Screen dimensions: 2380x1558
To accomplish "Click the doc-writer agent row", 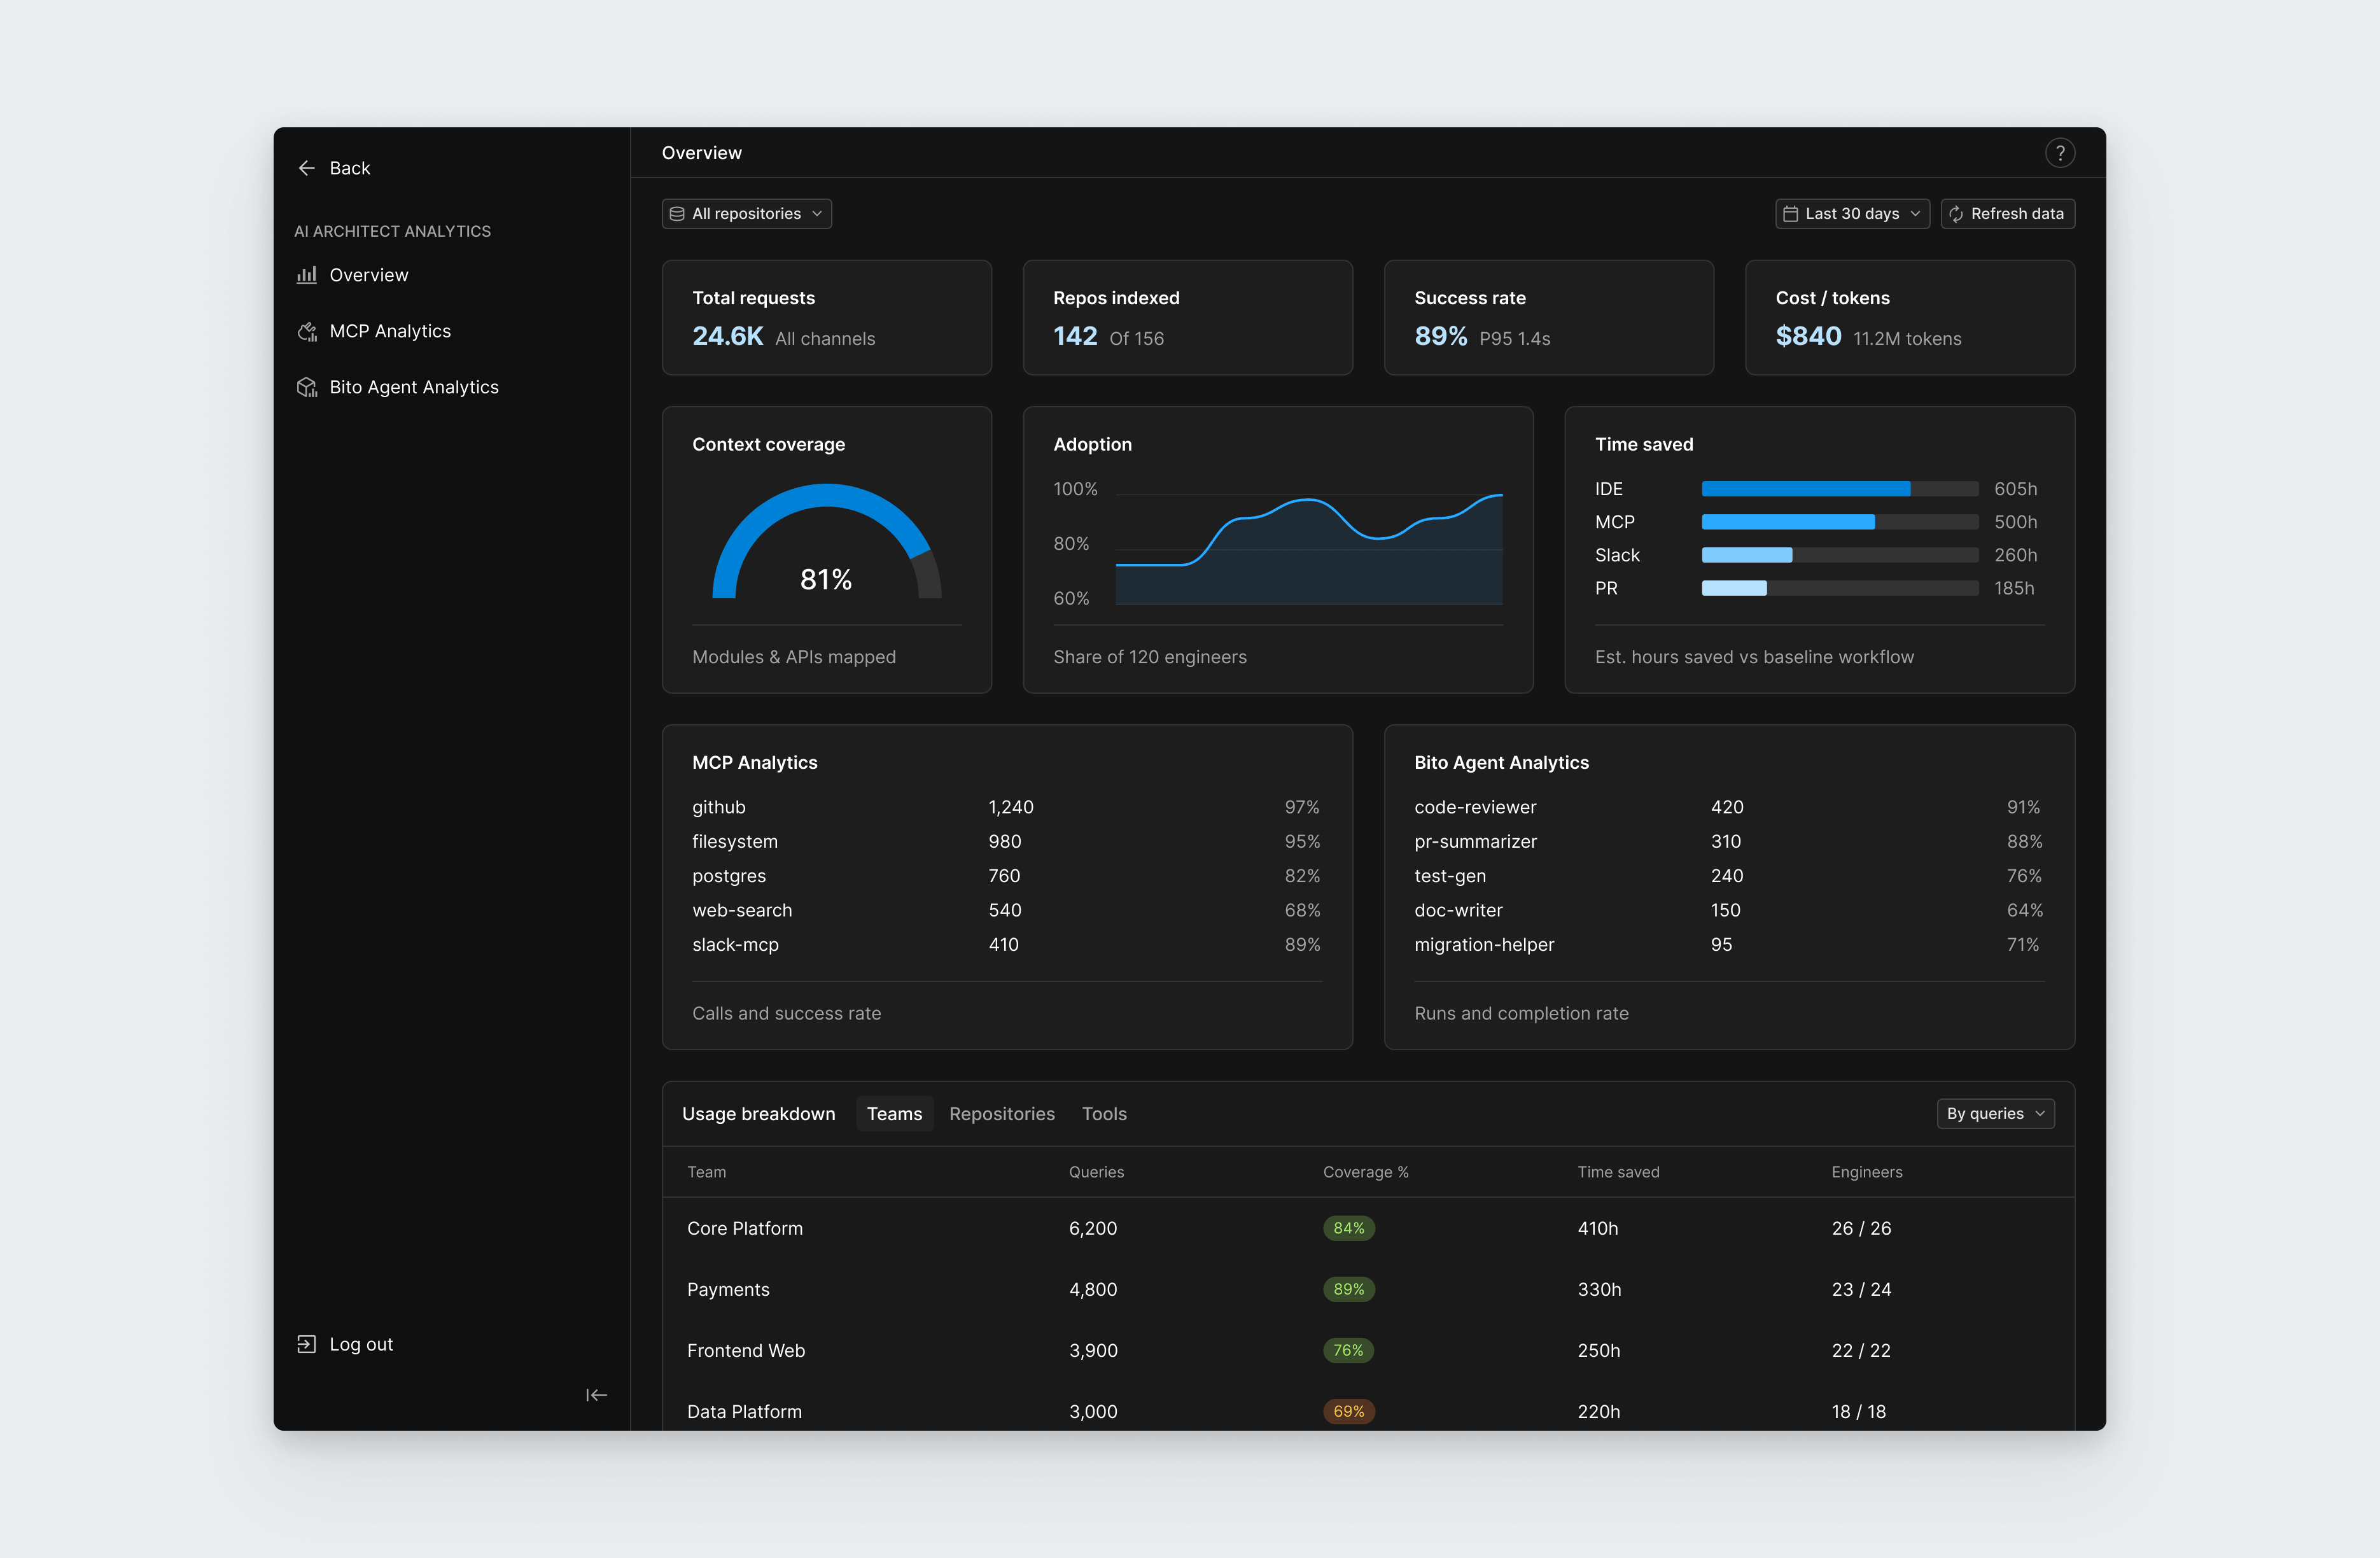I will [1729, 910].
